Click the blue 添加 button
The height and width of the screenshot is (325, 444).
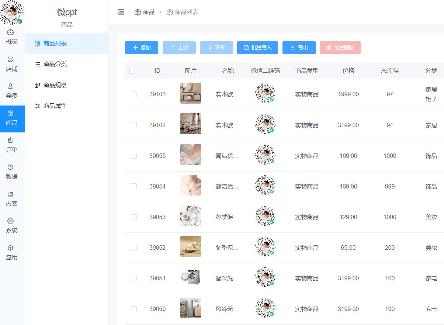pos(142,48)
